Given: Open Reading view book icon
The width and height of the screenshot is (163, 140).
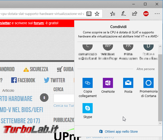Looking at the screenshot, I should pos(89,14).
